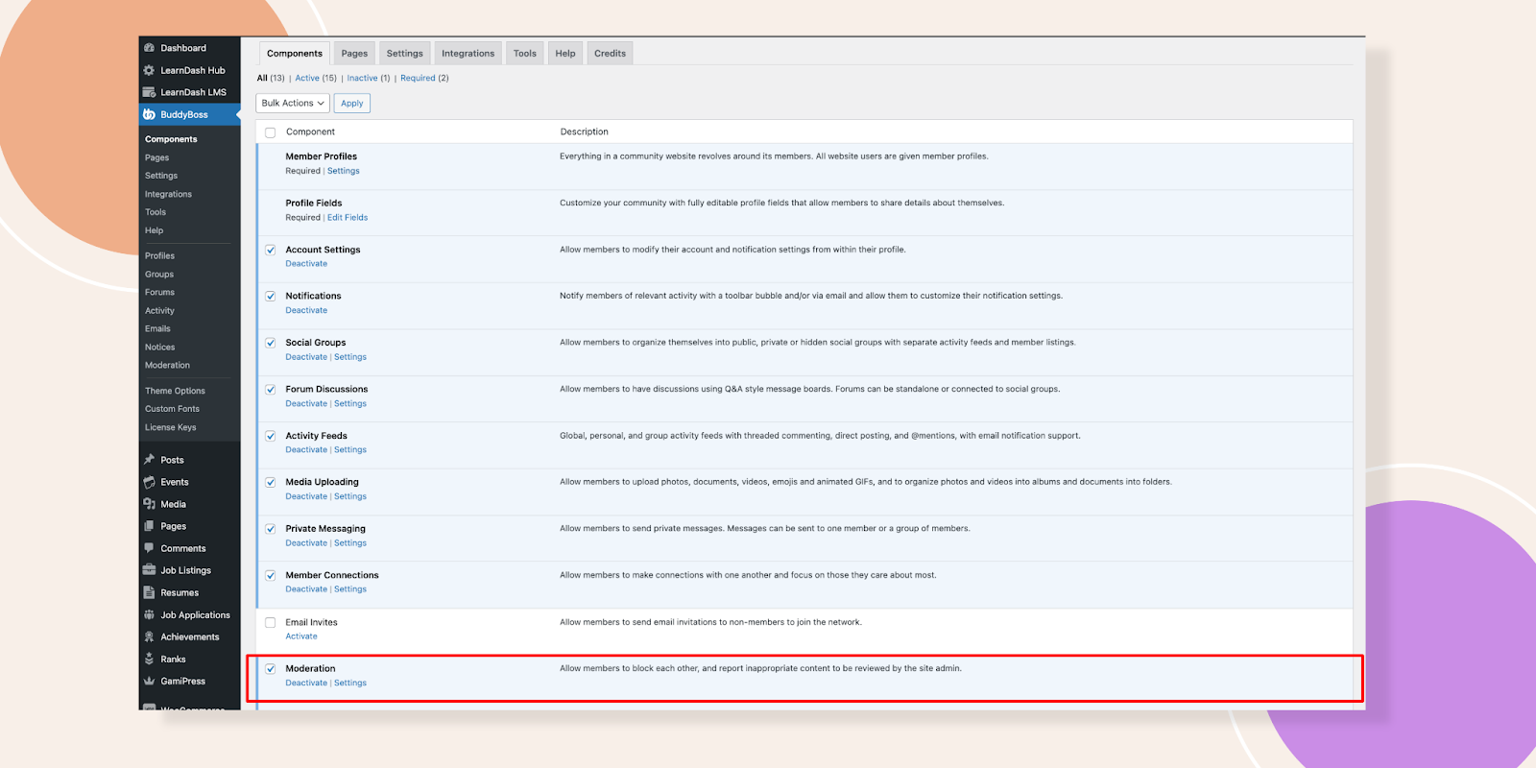The height and width of the screenshot is (768, 1536).
Task: Open Theme Options in sidebar
Action: point(176,392)
